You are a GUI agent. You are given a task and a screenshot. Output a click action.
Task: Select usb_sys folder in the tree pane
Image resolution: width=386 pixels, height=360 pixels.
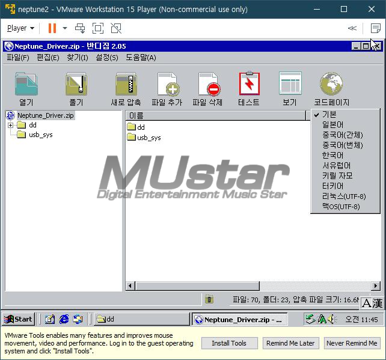pos(41,135)
